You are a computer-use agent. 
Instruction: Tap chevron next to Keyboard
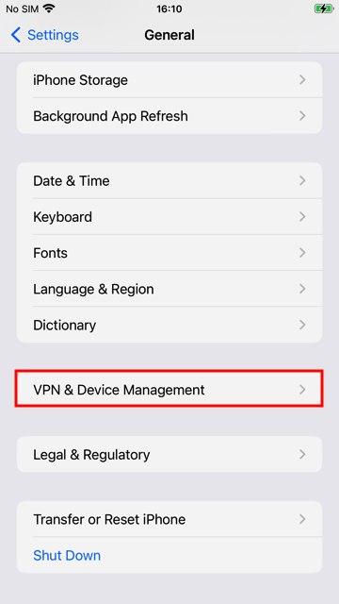coord(302,217)
